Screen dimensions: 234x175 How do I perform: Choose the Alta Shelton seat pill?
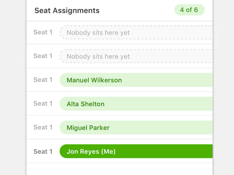[136, 104]
